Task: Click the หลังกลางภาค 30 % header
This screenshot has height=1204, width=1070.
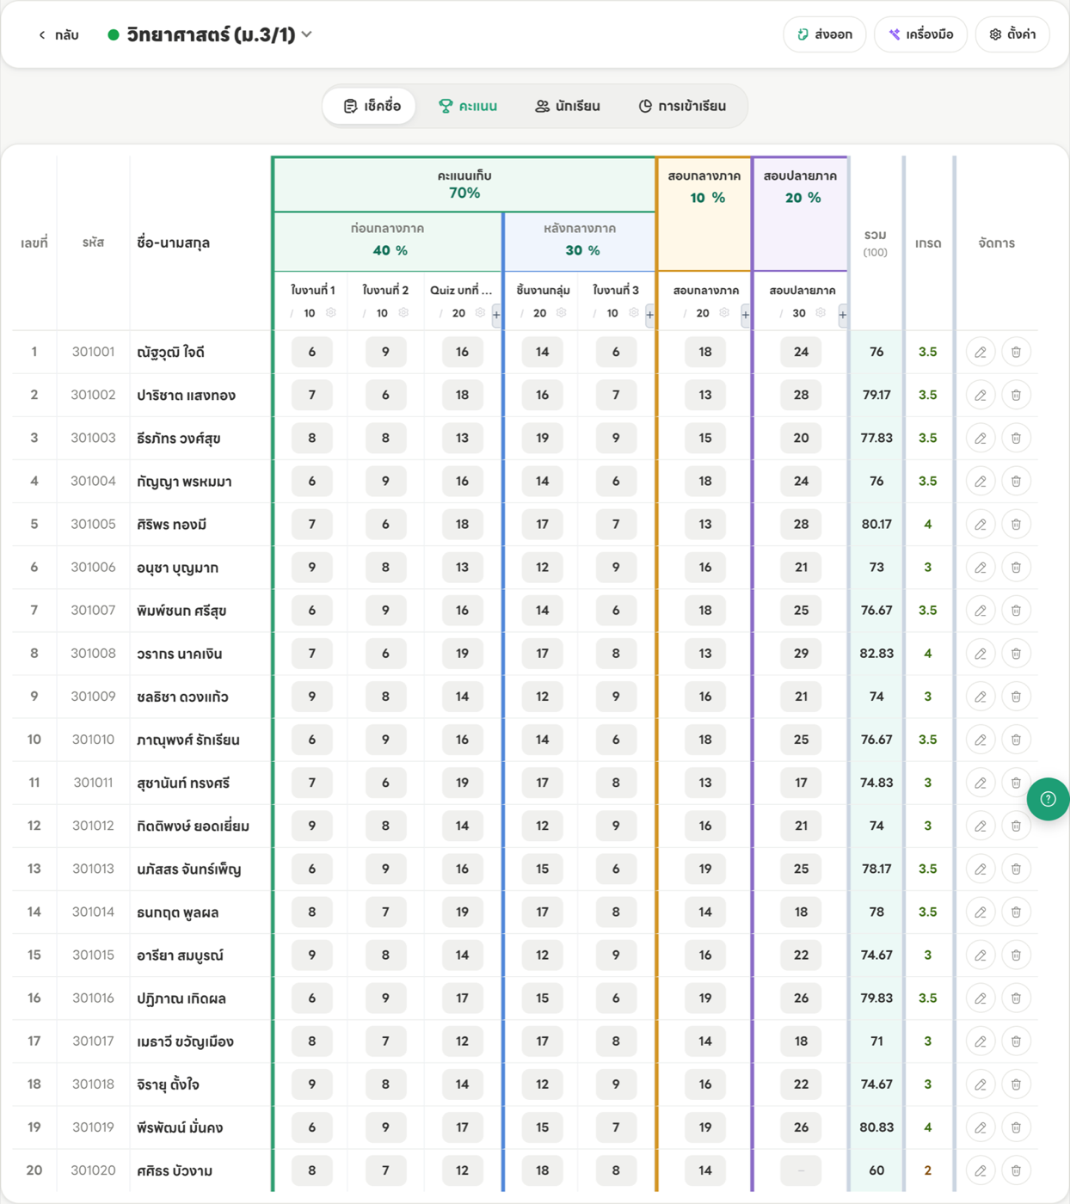Action: pos(580,240)
